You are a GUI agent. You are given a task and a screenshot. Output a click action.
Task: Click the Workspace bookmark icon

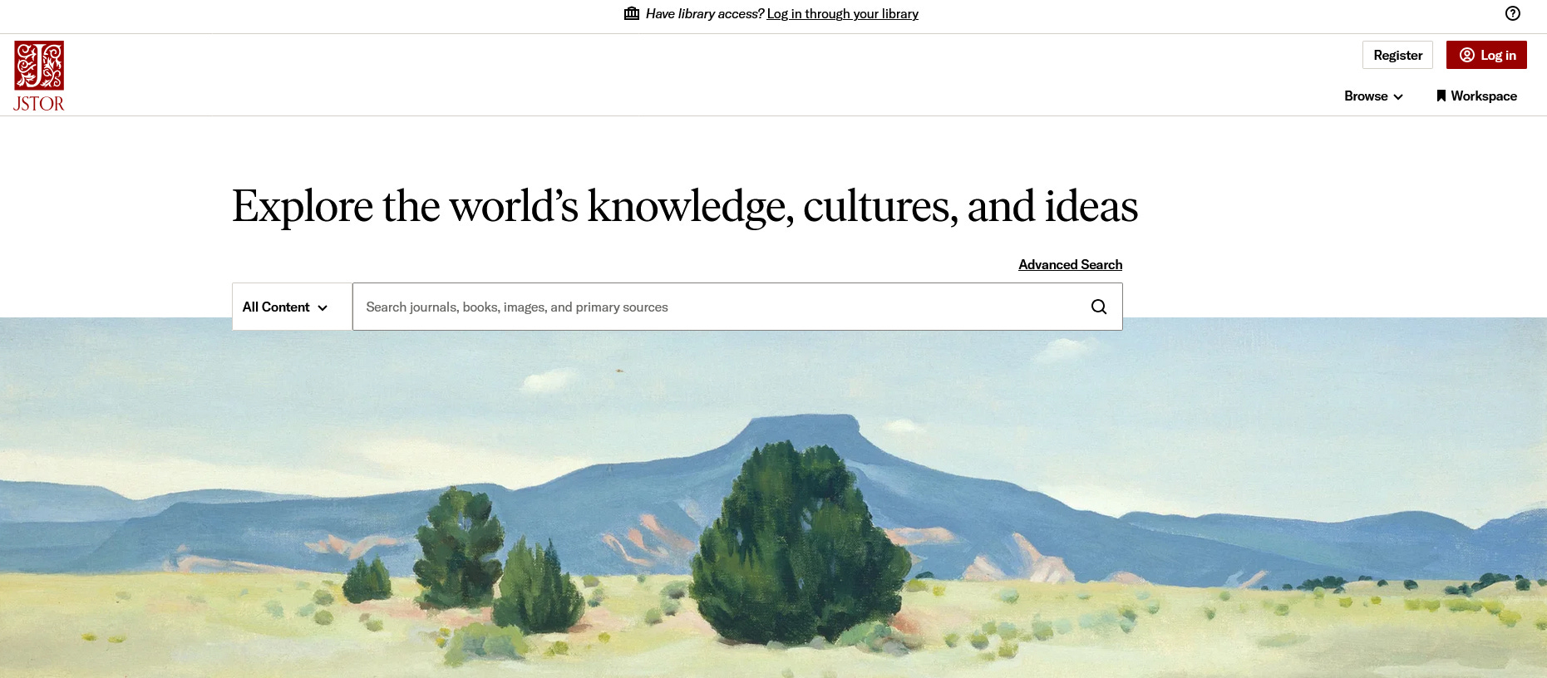pos(1441,96)
